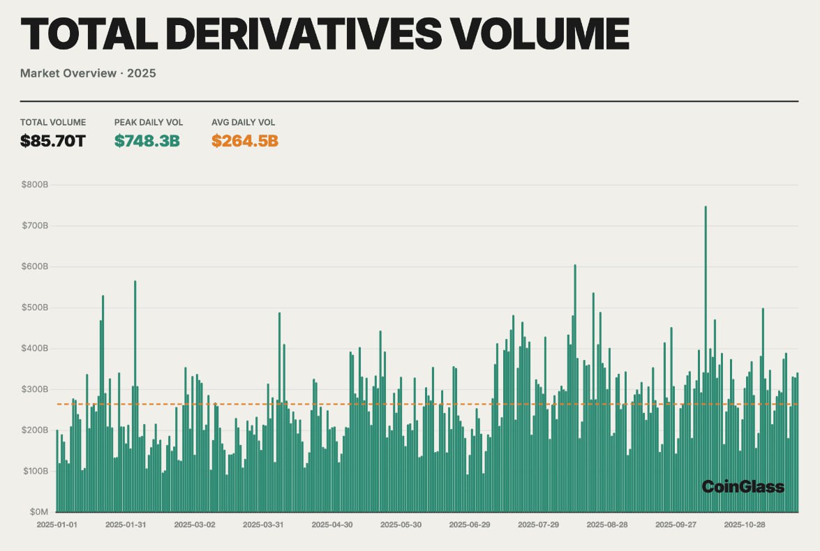
Task: Click the $264.5B average daily value
Action: [245, 141]
